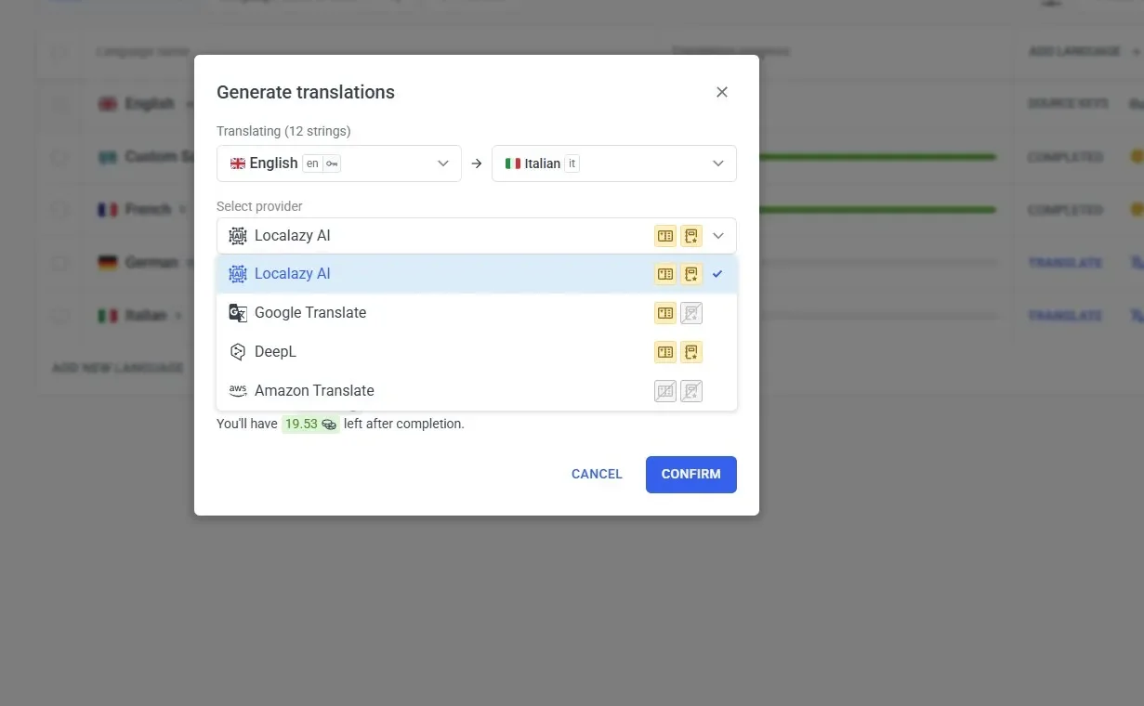Open the English source language dropdown

tap(339, 163)
